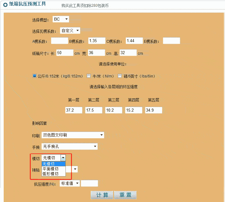
Task: Pick 弧形模切 option from the list
Action: point(53,174)
